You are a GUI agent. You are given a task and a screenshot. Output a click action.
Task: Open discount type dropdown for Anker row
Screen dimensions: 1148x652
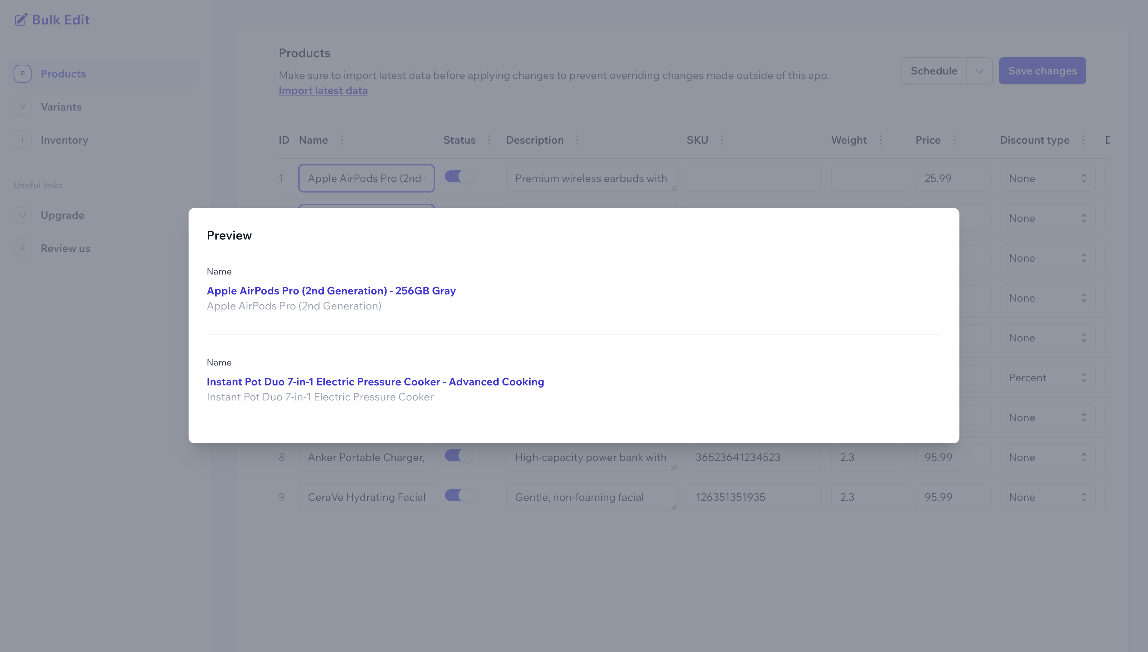pyautogui.click(x=1048, y=457)
